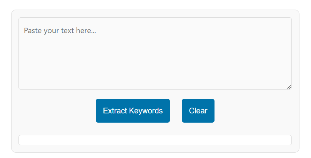Click the diagonal resize grip icon
This screenshot has height=158, width=311.
click(289, 87)
